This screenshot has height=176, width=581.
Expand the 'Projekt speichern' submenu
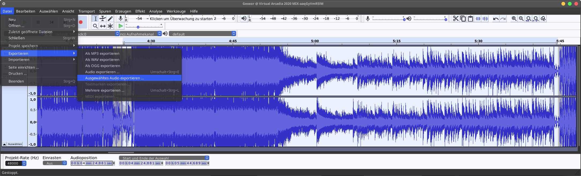39,46
